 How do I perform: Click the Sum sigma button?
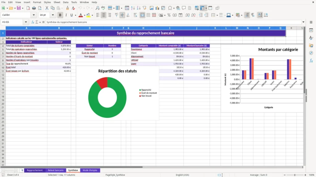[37, 22]
